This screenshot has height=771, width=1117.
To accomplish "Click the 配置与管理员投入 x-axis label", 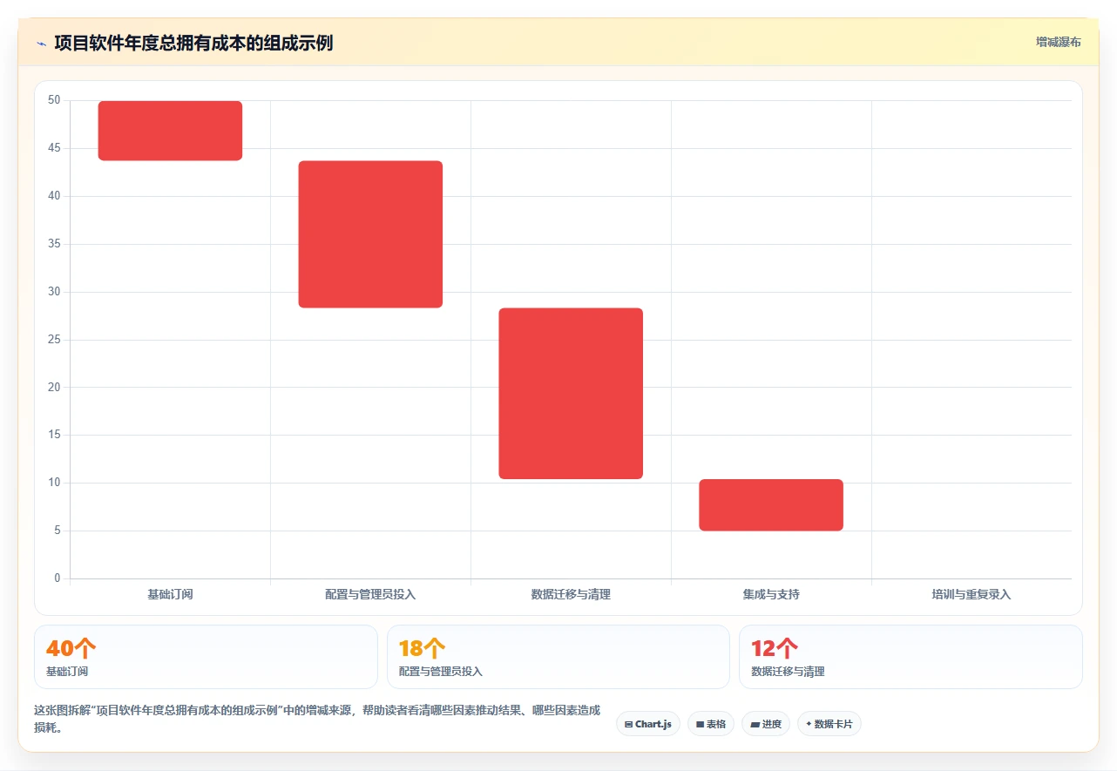I will 370,594.
